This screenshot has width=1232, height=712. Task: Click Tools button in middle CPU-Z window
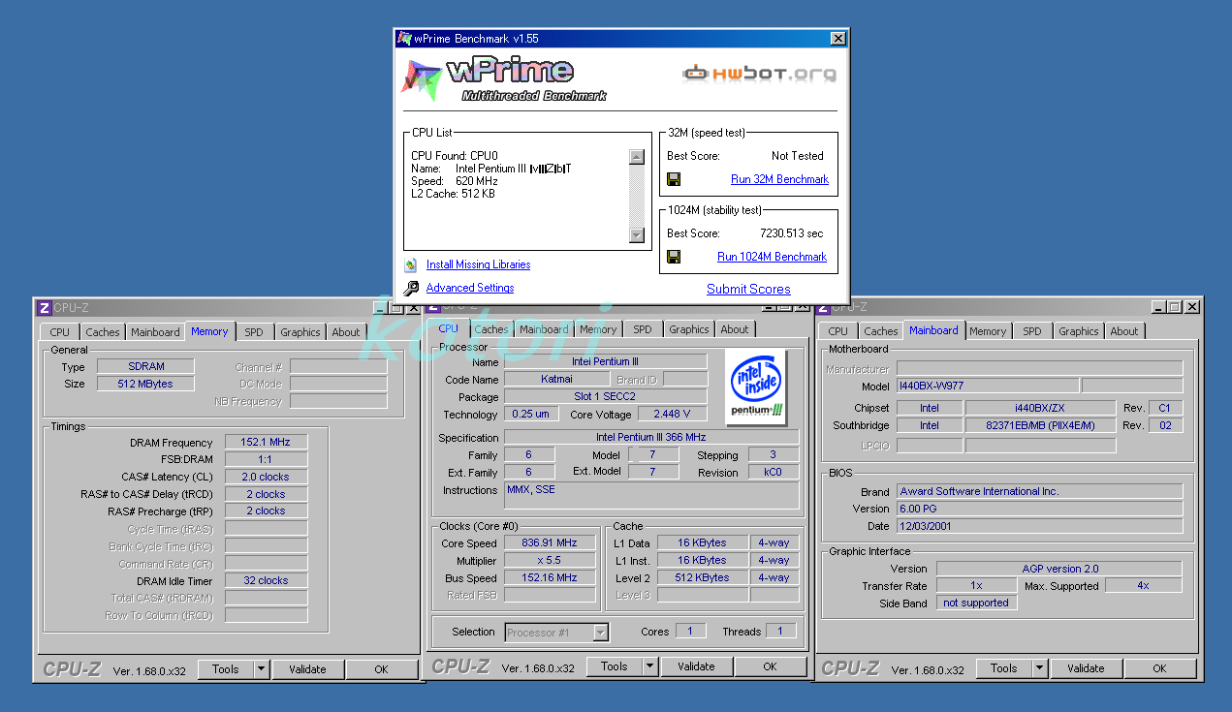click(615, 666)
